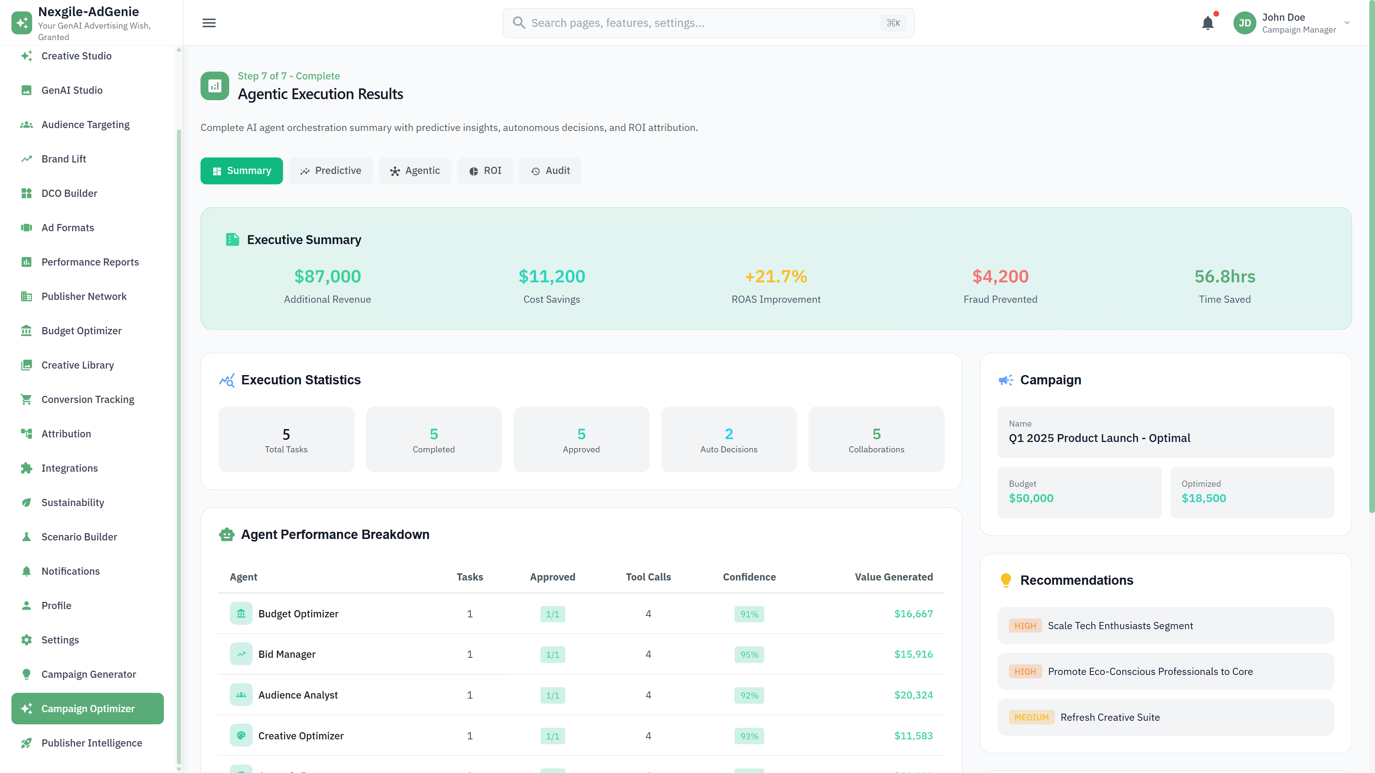Screen dimensions: 1375x773
Task: Click the Campaign Optimizer nav item
Action: [x=87, y=709]
